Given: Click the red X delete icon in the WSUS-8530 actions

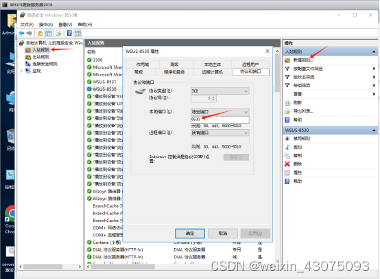Looking at the screenshot, I should 287,164.
